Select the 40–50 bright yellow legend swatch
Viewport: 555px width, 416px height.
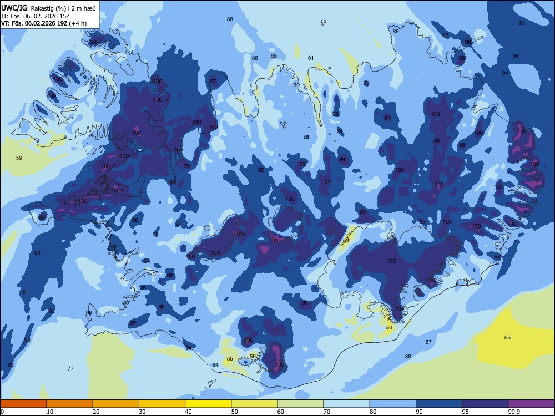(208, 404)
